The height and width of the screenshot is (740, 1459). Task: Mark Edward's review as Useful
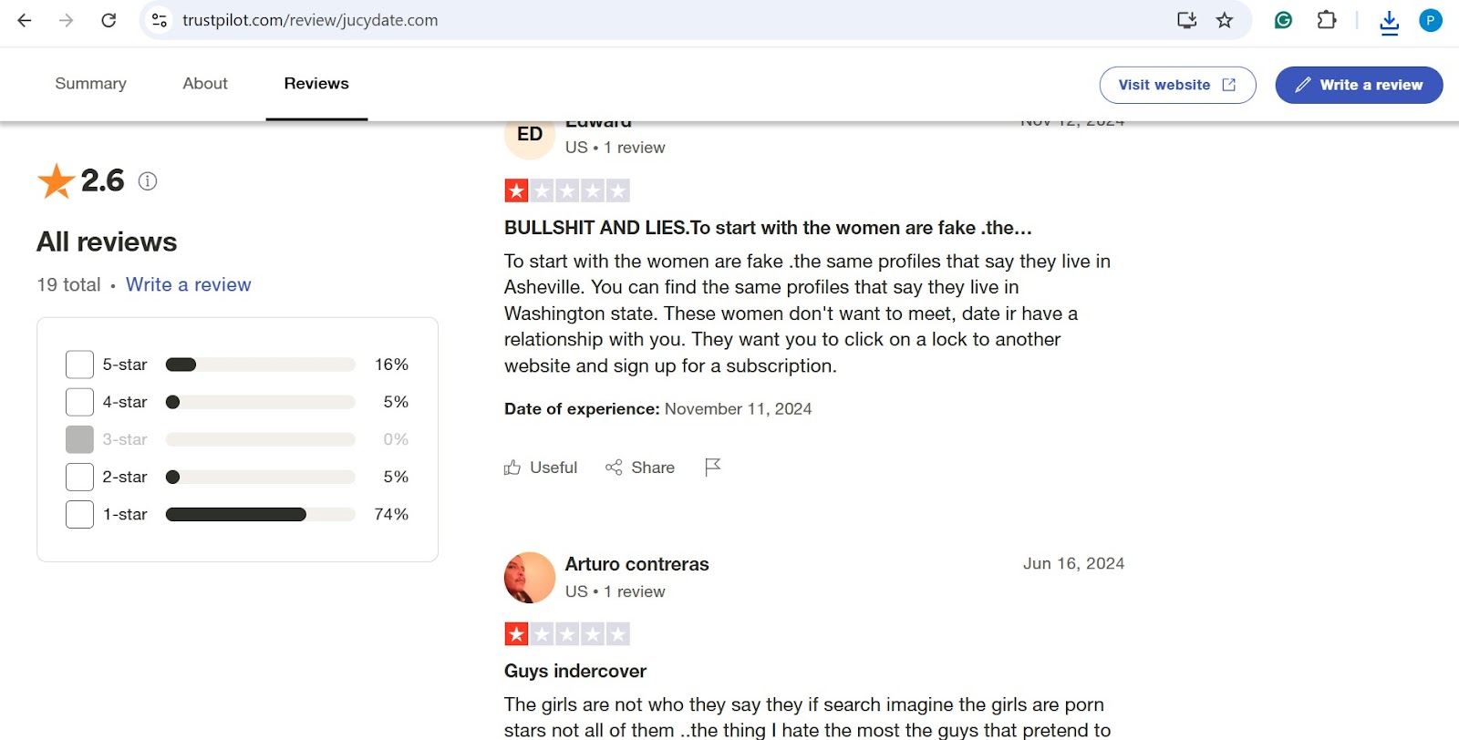coord(541,468)
